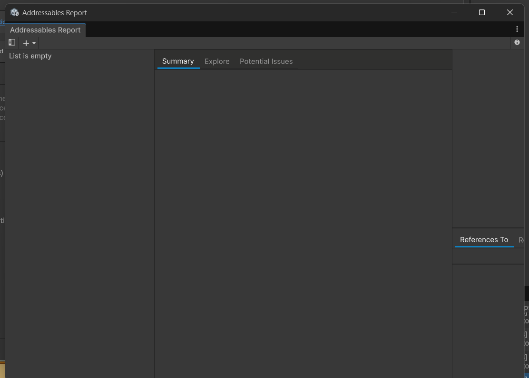Switch to the Summary tab
The image size is (529, 378).
point(178,61)
